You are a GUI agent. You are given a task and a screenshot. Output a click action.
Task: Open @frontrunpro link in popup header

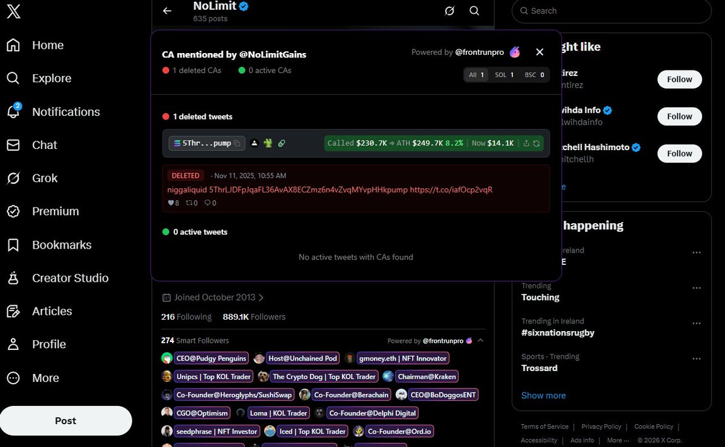pos(480,52)
